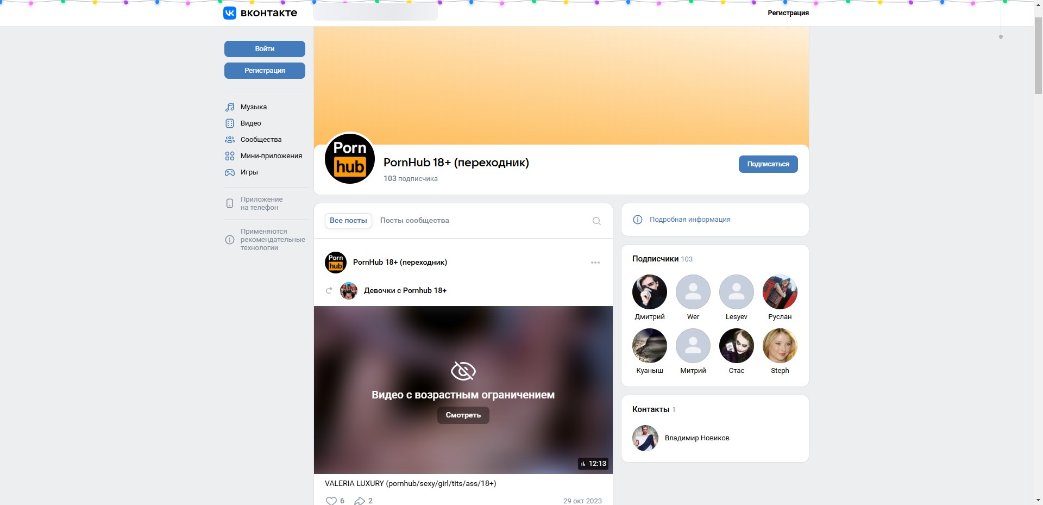Open subscriber Стас's avatar
This screenshot has height=505, width=1043.
click(x=737, y=346)
